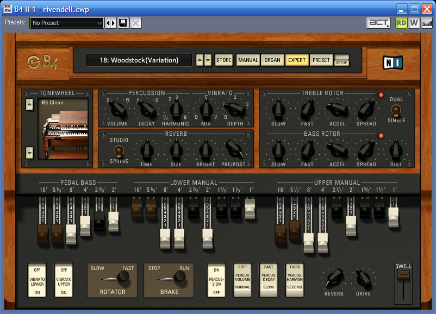Click the Treble Rotor Accel knob
This screenshot has height=314, width=436.
[337, 109]
